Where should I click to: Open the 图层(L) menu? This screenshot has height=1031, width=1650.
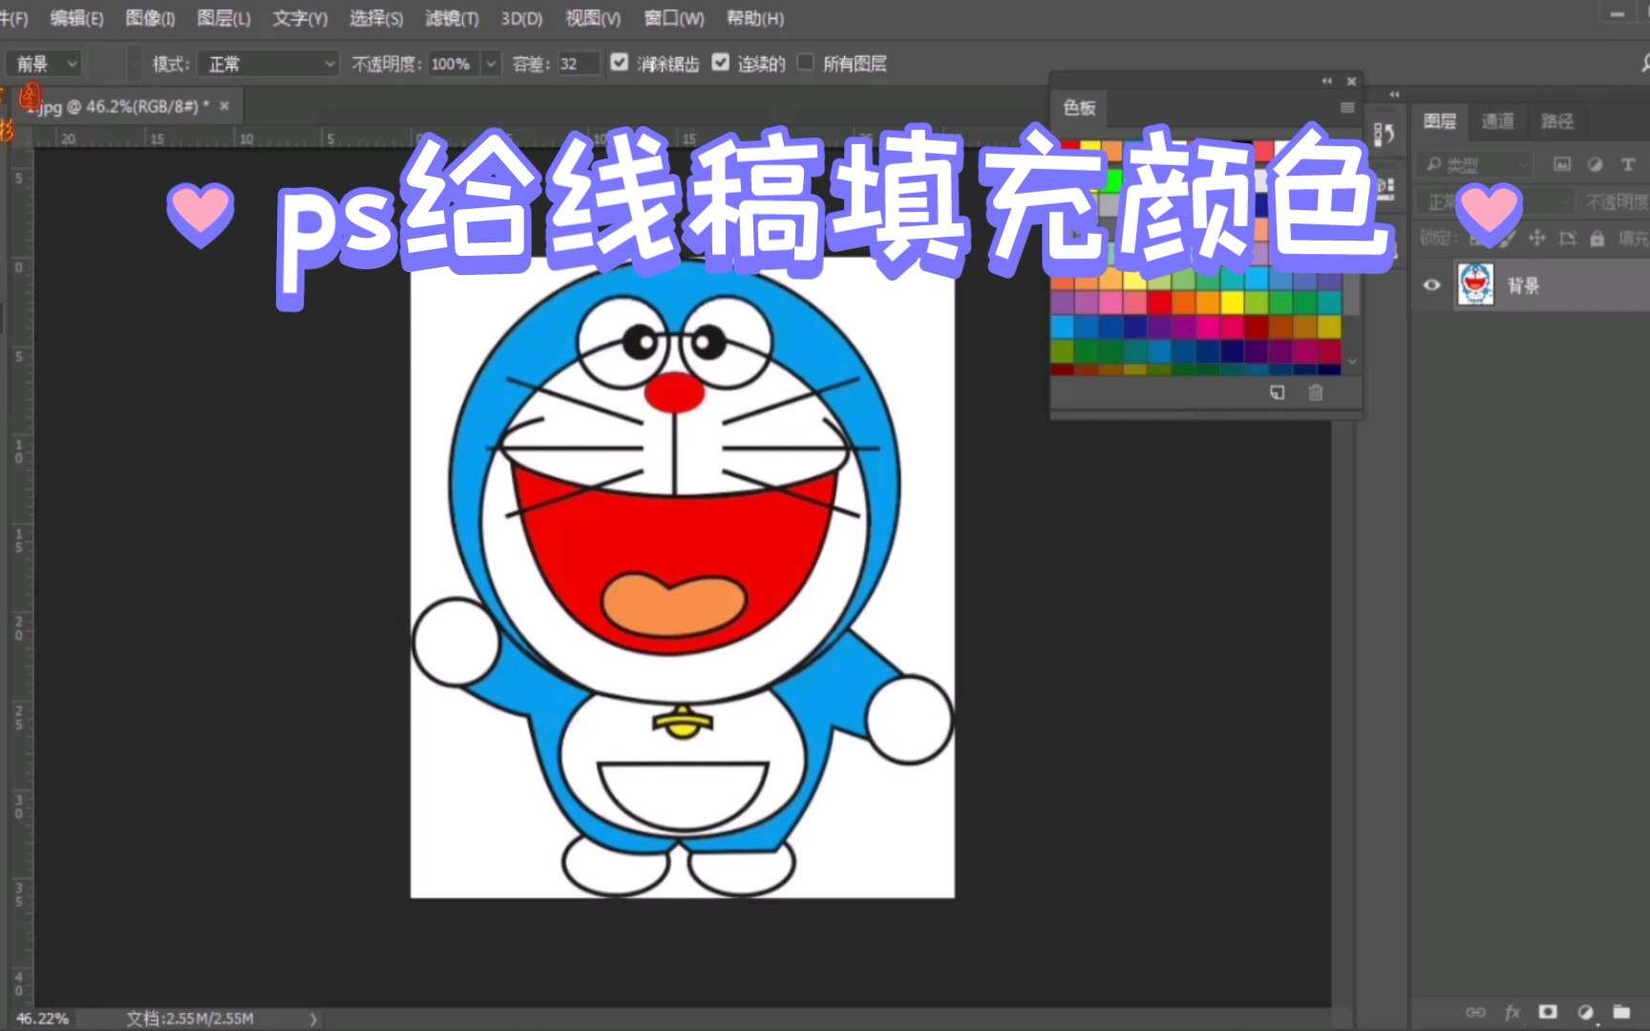[223, 18]
